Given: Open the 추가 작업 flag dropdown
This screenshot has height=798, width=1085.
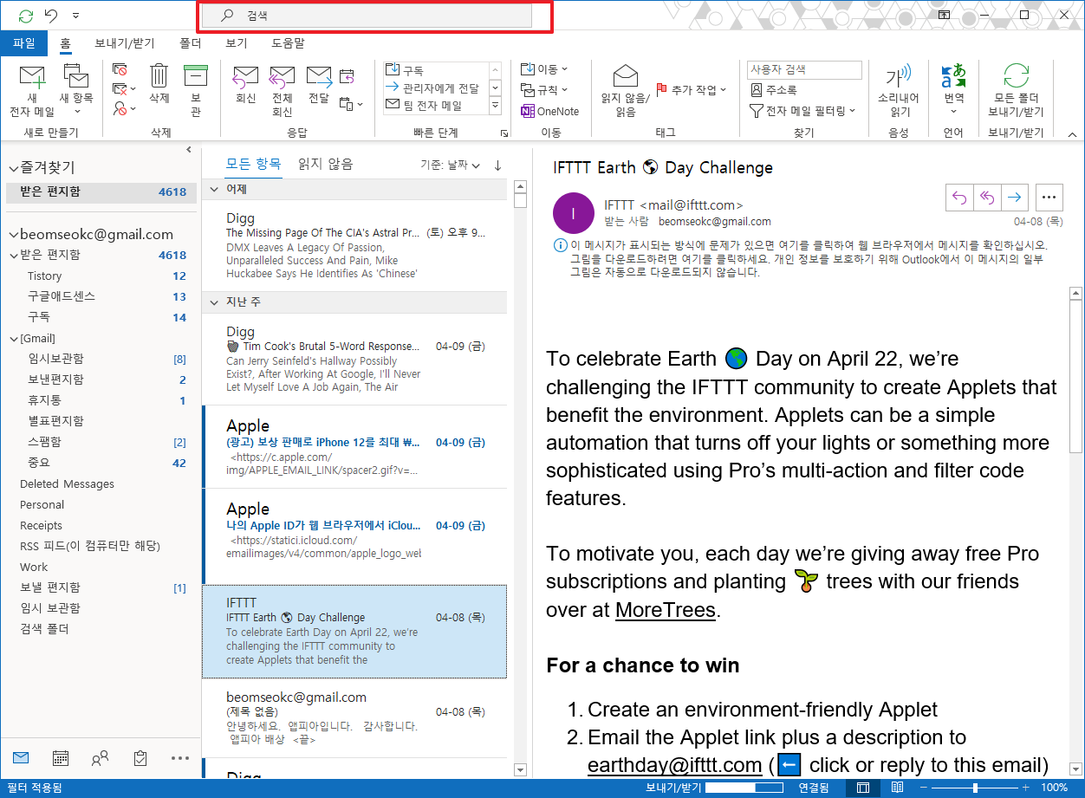Looking at the screenshot, I should click(691, 89).
